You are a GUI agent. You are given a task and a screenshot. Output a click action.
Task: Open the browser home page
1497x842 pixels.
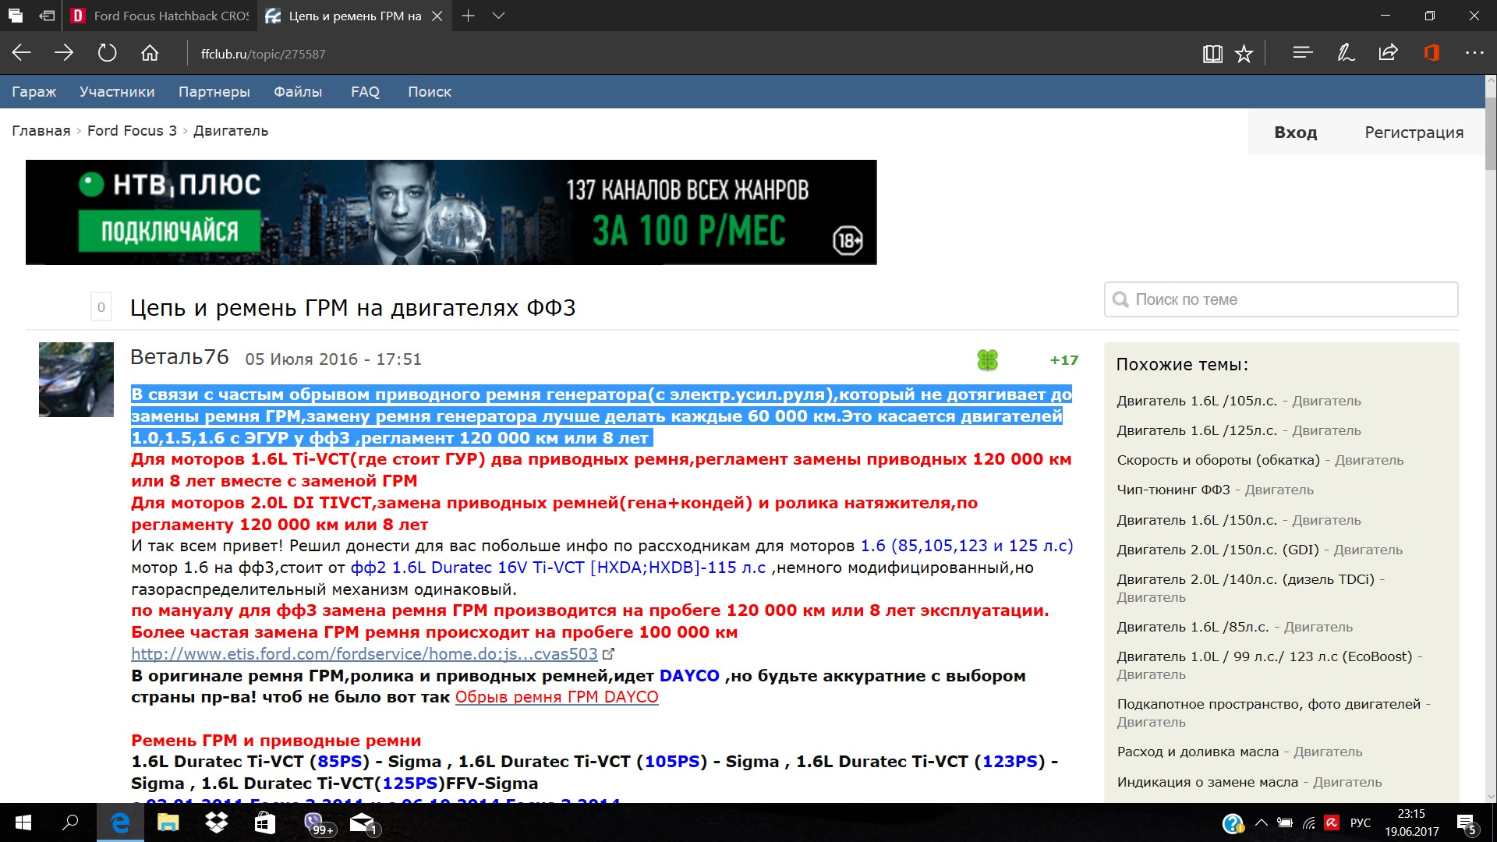click(150, 53)
